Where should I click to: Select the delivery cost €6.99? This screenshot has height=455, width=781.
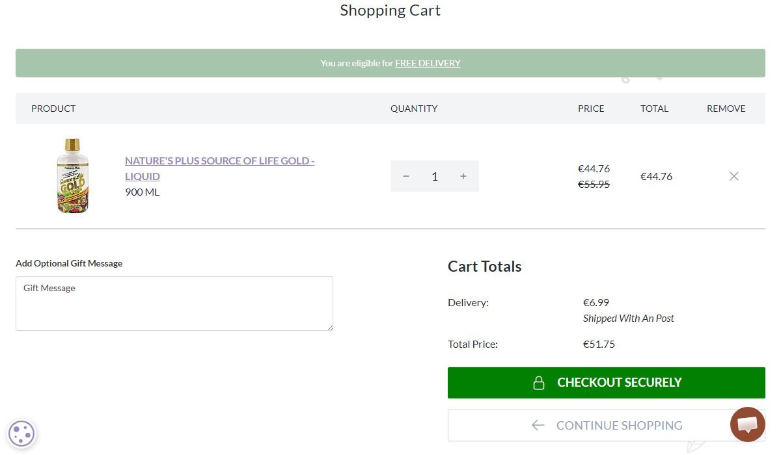click(x=596, y=302)
